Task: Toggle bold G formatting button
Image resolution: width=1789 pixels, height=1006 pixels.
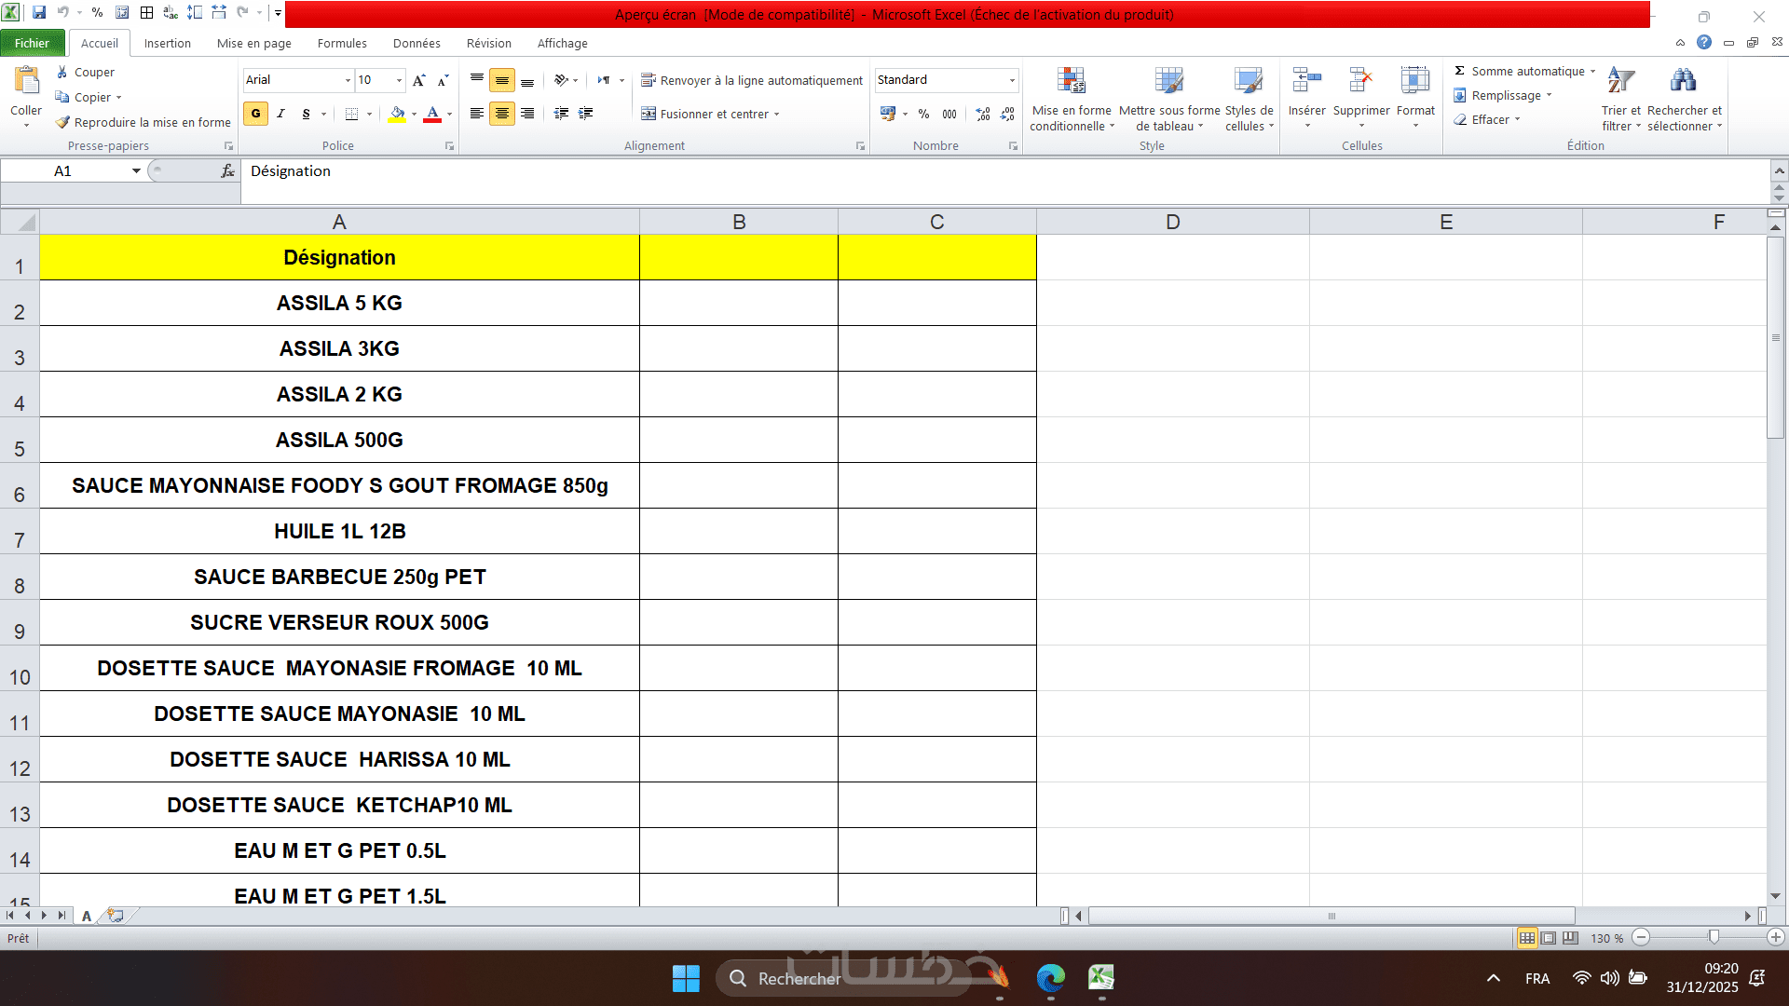Action: pyautogui.click(x=255, y=114)
